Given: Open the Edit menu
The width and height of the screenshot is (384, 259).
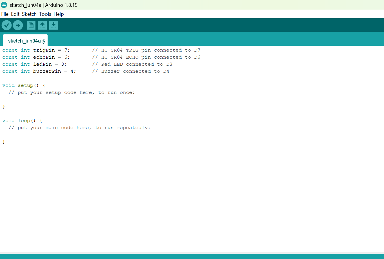Looking at the screenshot, I should pyautogui.click(x=15, y=14).
